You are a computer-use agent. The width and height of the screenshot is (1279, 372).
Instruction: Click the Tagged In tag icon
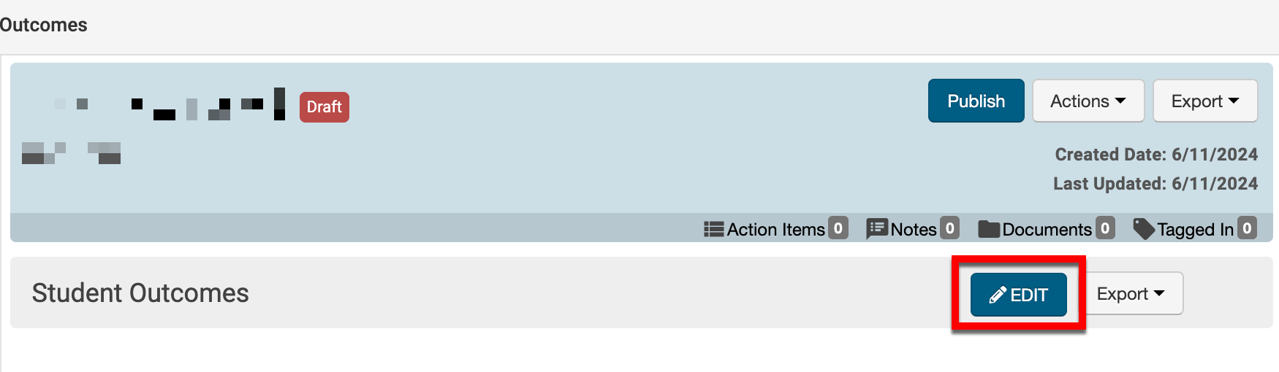1143,229
